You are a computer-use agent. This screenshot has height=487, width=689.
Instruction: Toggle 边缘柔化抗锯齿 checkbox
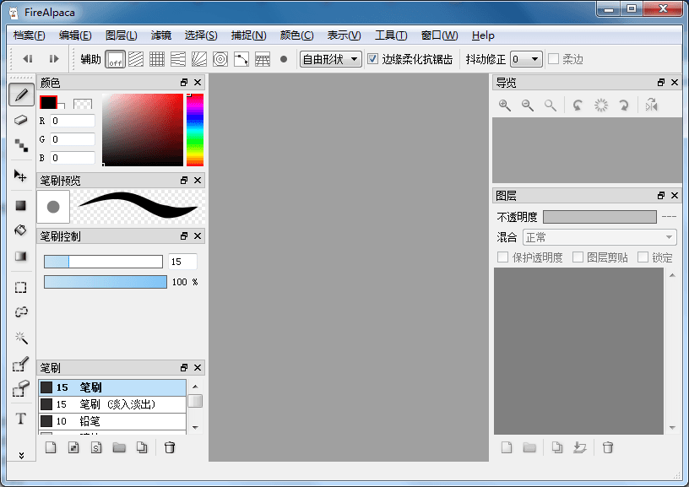372,58
